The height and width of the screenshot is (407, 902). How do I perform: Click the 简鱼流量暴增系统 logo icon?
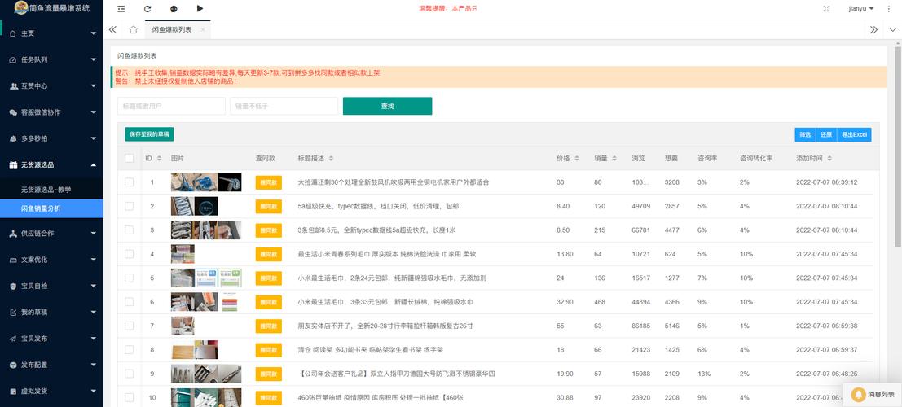point(21,8)
